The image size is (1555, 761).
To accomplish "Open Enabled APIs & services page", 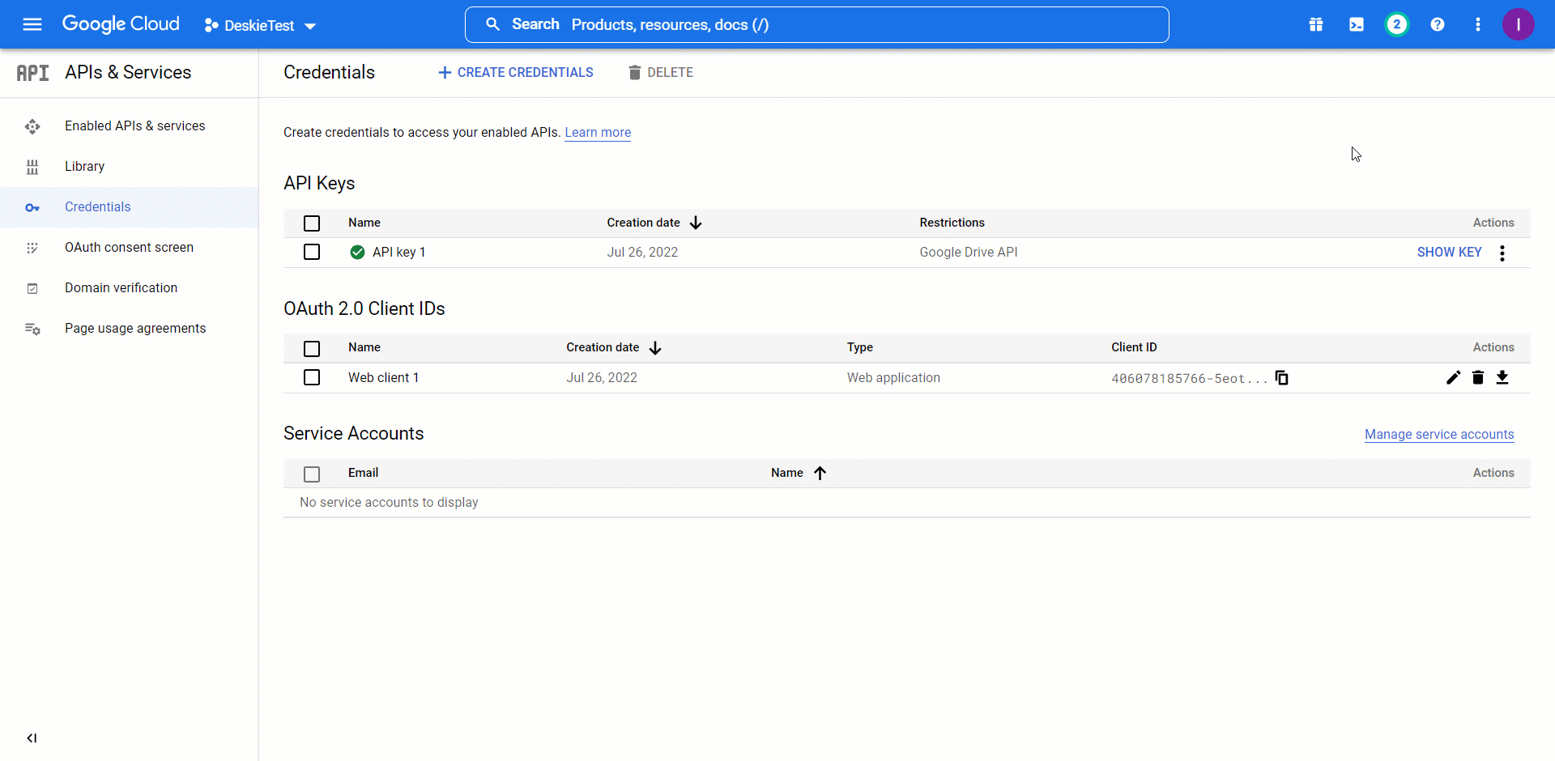I will coord(135,125).
